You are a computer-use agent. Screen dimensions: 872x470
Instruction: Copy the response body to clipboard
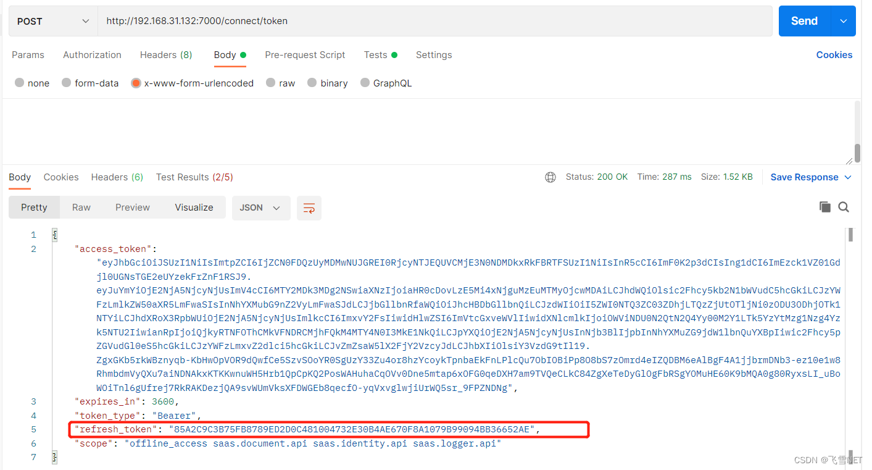pyautogui.click(x=825, y=207)
